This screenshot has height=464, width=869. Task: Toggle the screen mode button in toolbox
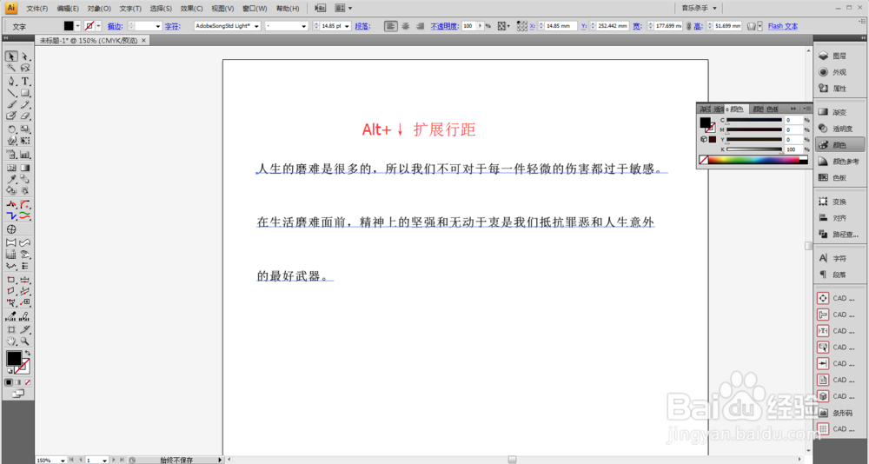(x=17, y=394)
